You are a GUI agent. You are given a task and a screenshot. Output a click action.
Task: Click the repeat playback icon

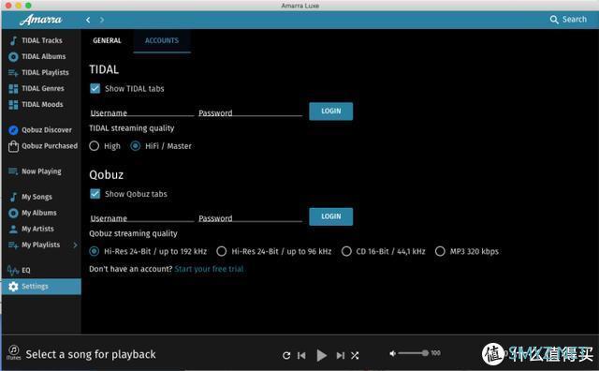click(x=286, y=356)
